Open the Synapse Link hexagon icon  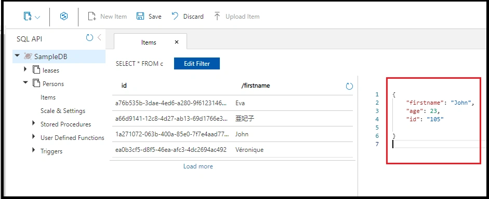tap(64, 17)
